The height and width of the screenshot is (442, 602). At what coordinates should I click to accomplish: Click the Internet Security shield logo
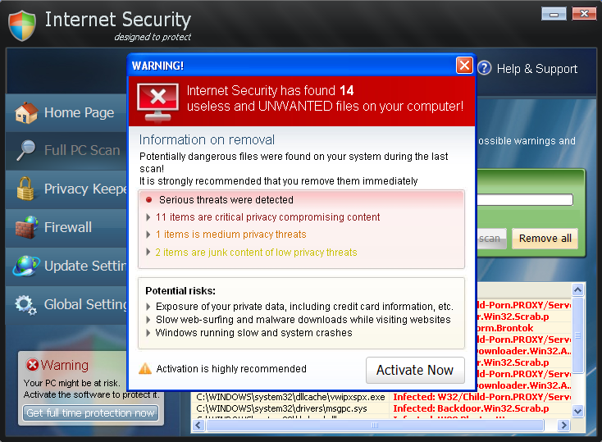click(x=23, y=25)
